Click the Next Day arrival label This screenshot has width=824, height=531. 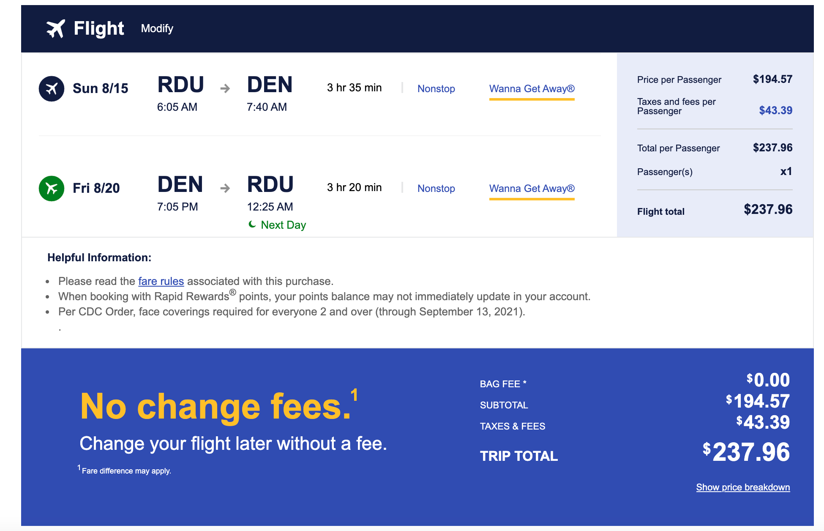pos(283,225)
